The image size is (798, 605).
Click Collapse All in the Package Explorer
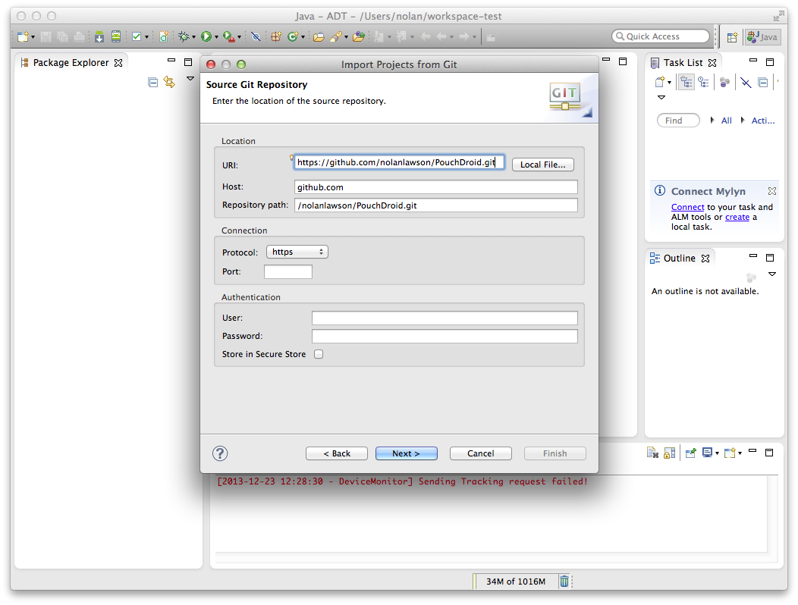[152, 82]
